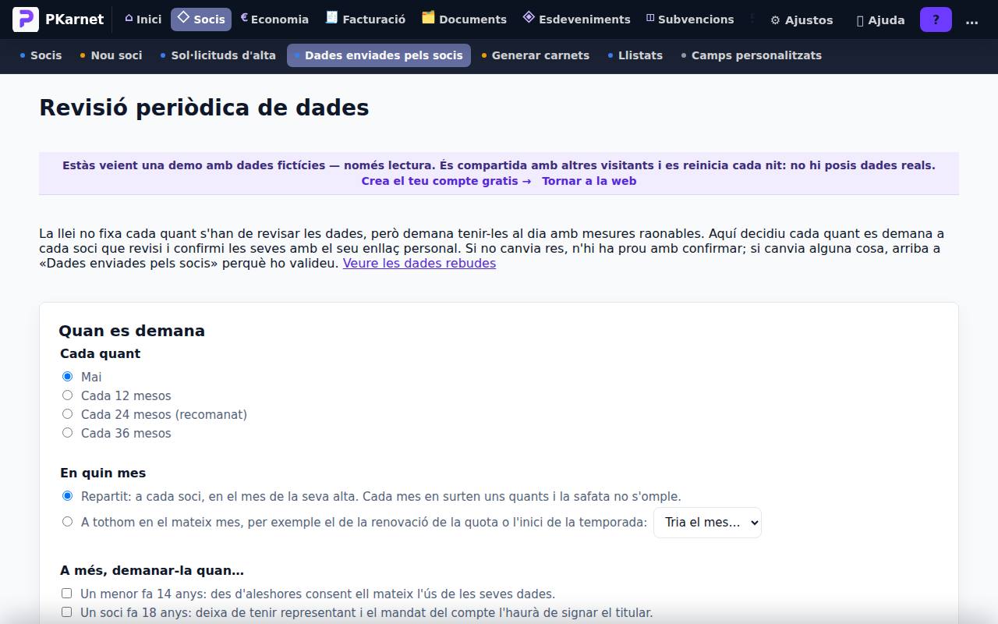
Task: Expand the Tria el mes dropdown
Action: point(707,523)
